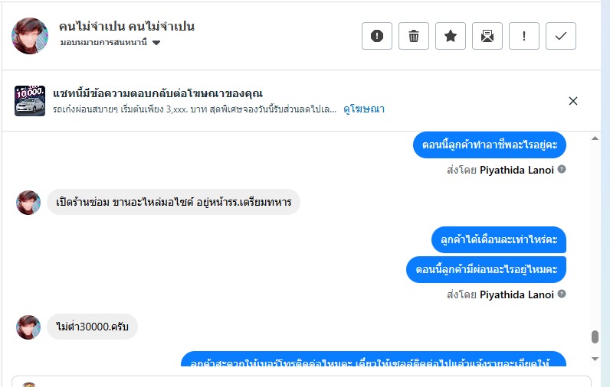The height and width of the screenshot is (387, 610).
Task: Focus the message reply box at the bottom
Action: click(x=307, y=381)
